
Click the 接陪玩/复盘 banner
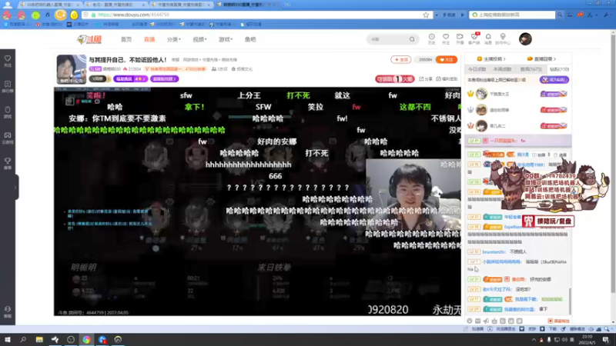(x=548, y=221)
